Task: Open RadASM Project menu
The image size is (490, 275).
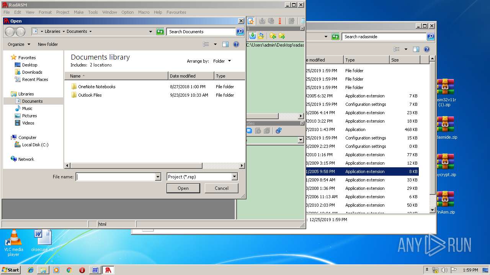Action: click(x=63, y=12)
